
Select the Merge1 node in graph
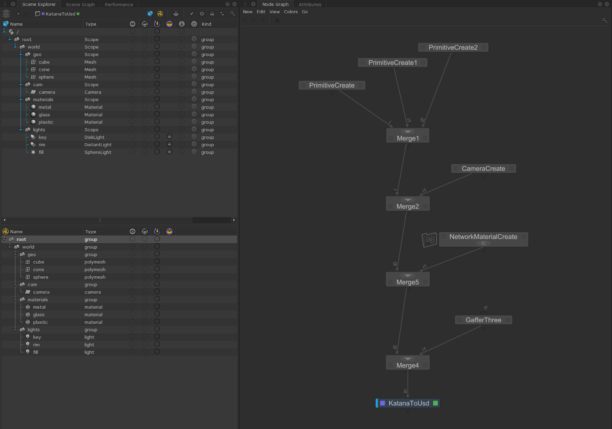[408, 138]
